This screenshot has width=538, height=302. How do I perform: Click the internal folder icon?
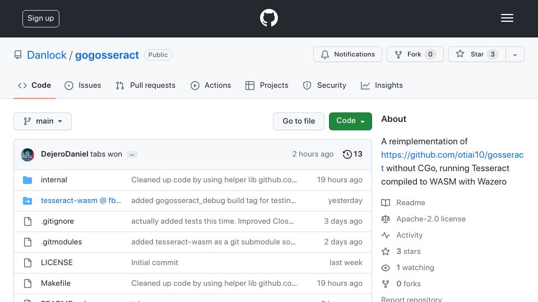(27, 180)
